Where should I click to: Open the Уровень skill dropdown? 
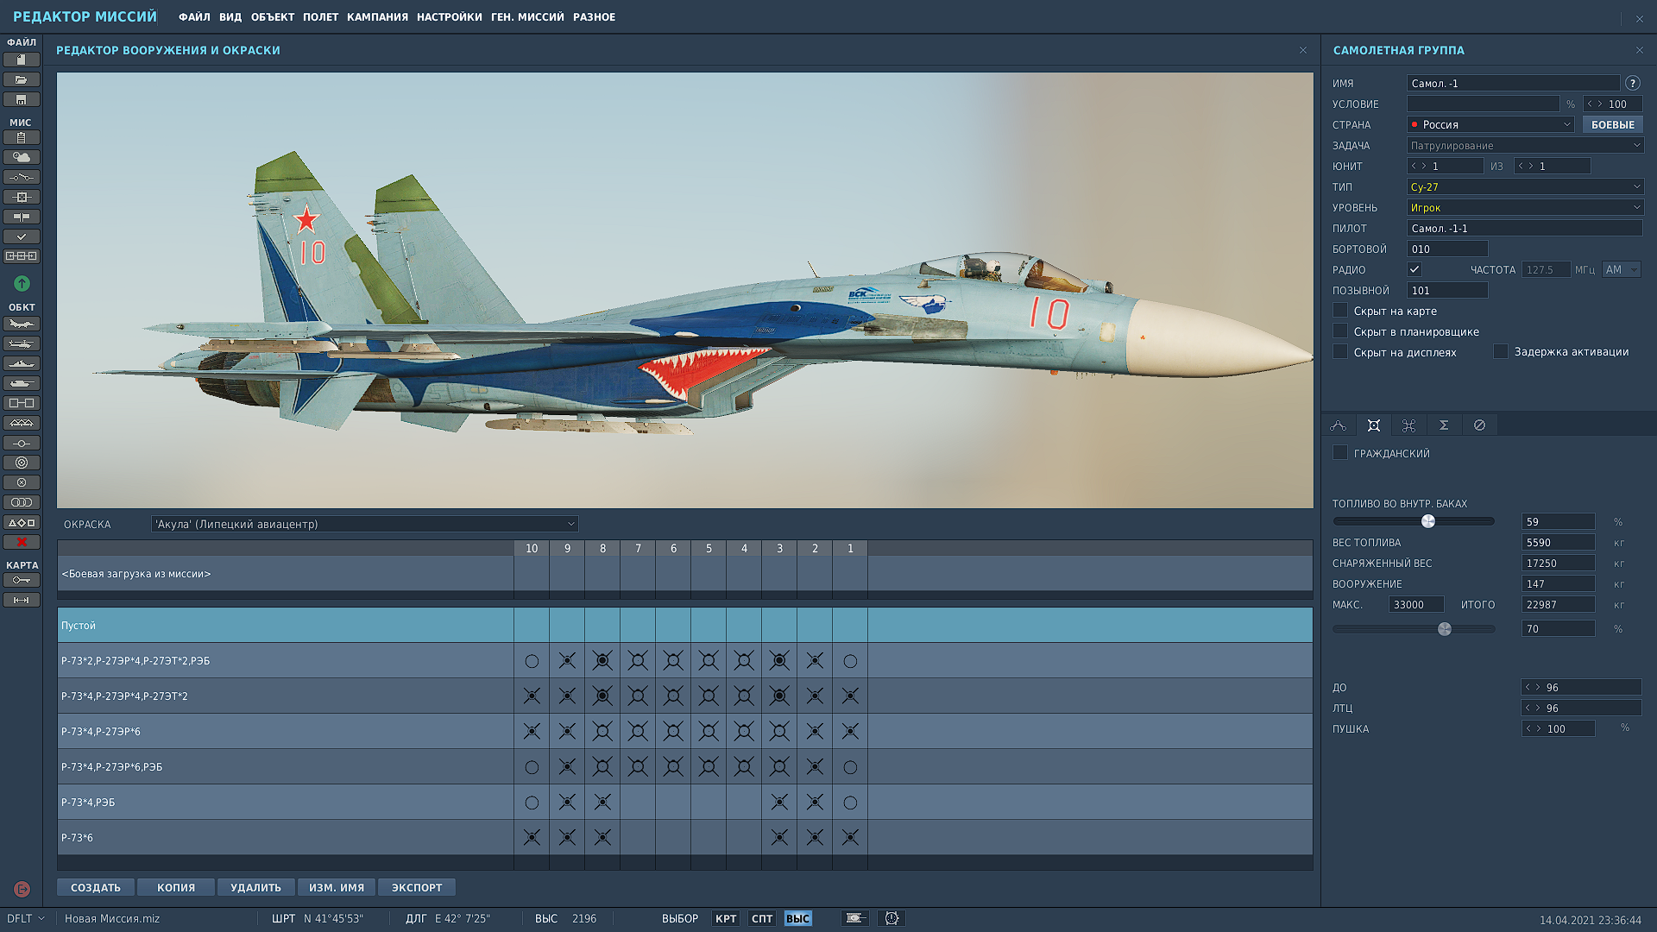click(1525, 207)
